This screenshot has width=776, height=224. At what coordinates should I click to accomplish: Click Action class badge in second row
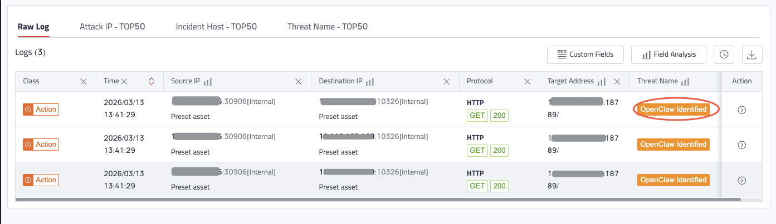coord(41,145)
